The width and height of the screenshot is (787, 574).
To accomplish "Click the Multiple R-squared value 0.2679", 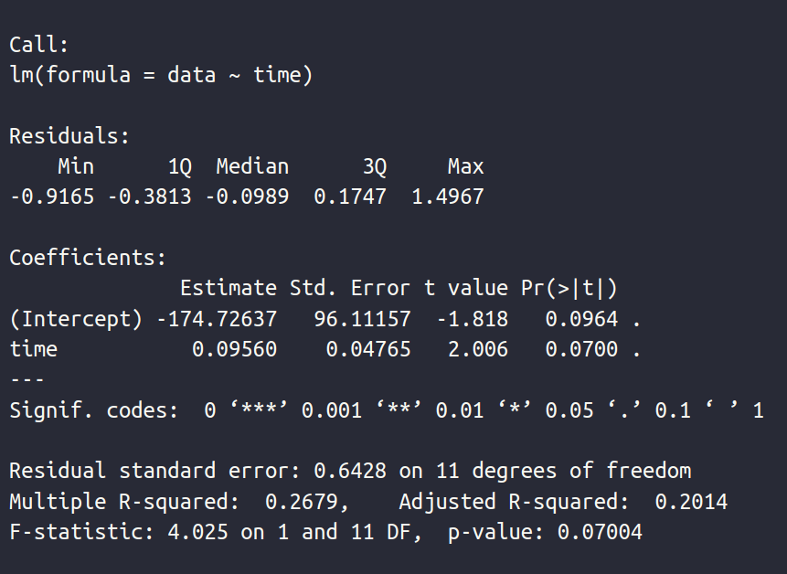I will pos(307,502).
